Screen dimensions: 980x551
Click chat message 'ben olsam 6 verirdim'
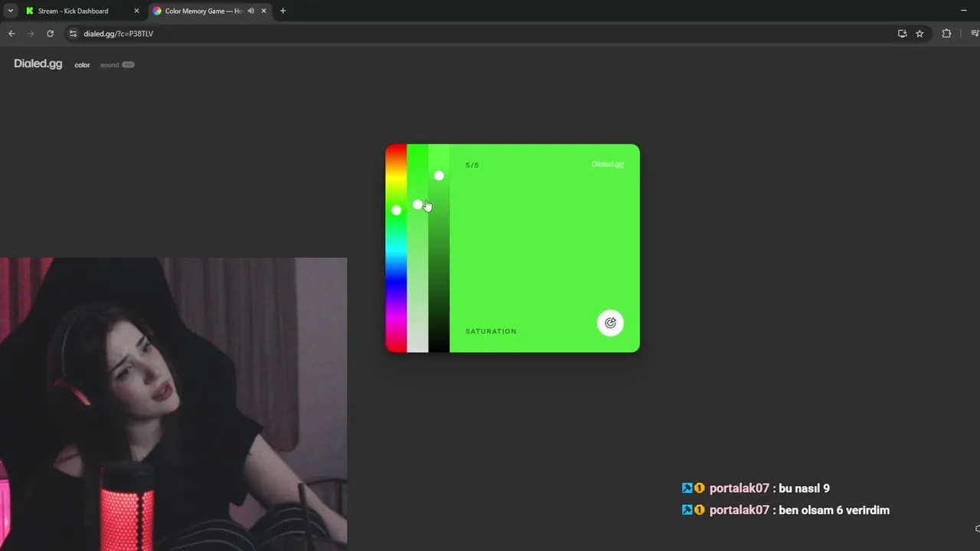pyautogui.click(x=834, y=510)
